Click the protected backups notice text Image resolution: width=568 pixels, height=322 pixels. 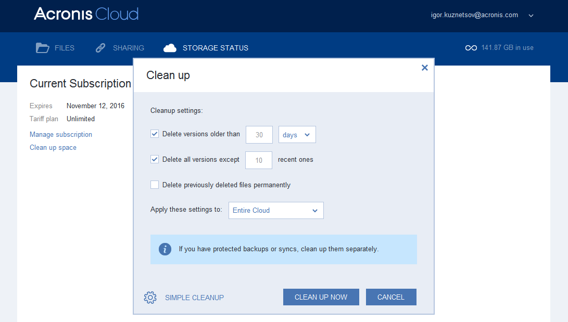click(x=279, y=249)
